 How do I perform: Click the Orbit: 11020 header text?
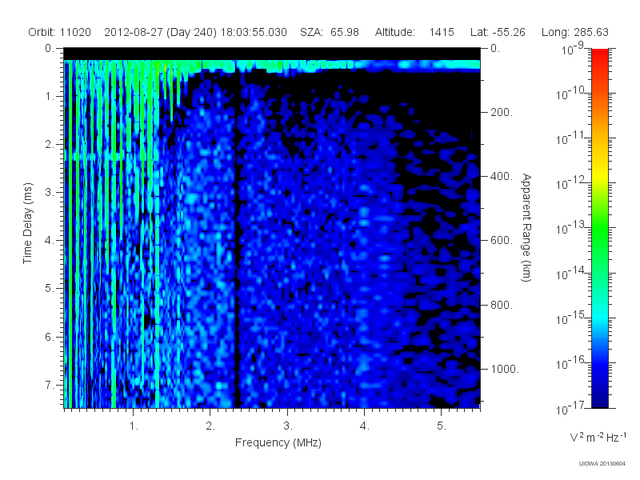coord(59,32)
